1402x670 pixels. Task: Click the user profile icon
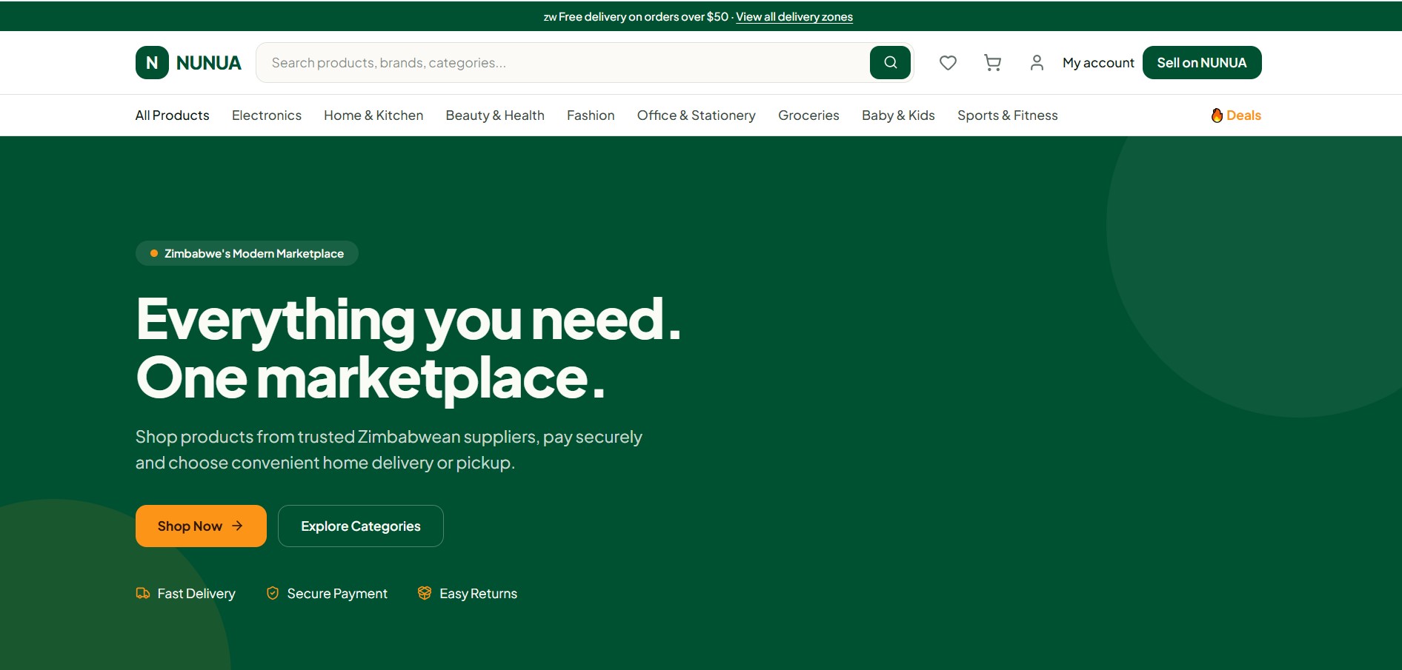point(1037,63)
